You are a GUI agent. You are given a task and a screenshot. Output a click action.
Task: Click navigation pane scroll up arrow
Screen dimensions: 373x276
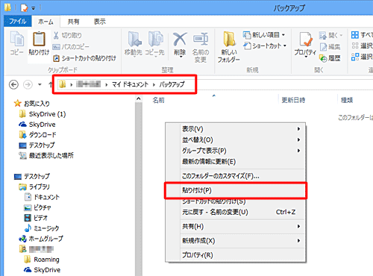(139, 99)
